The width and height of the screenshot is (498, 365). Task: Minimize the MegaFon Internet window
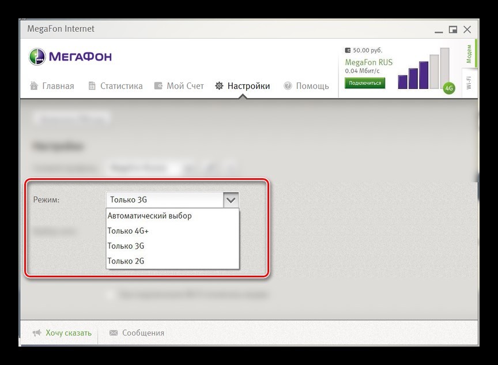pos(439,31)
